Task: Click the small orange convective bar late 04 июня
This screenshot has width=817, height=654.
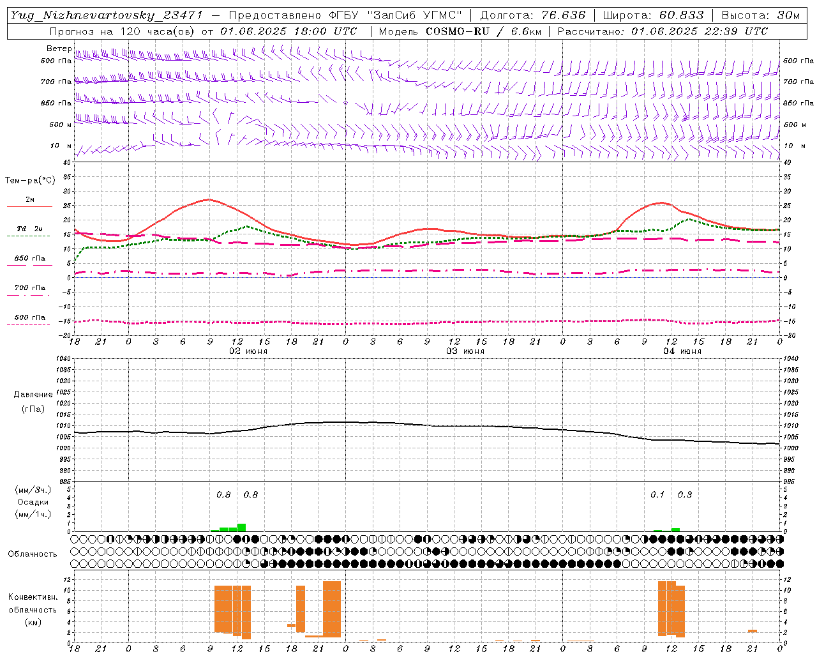Action: tap(753, 631)
